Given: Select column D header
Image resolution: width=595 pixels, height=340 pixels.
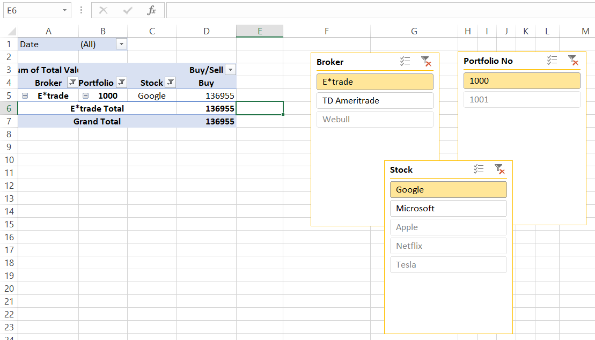Looking at the screenshot, I should pos(206,32).
